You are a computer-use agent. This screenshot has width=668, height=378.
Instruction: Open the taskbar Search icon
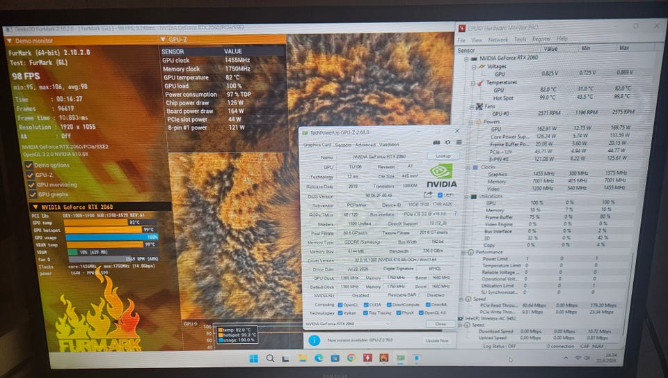(x=270, y=359)
